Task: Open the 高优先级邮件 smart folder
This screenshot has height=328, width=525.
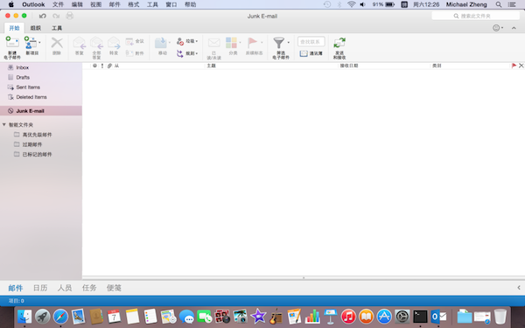Action: [x=37, y=135]
